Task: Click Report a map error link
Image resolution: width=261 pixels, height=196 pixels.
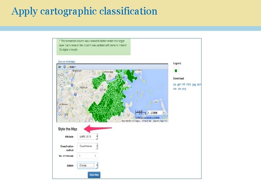Action: pyautogui.click(x=160, y=121)
